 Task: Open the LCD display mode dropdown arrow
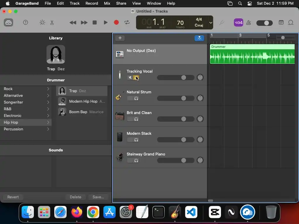pos(211,23)
